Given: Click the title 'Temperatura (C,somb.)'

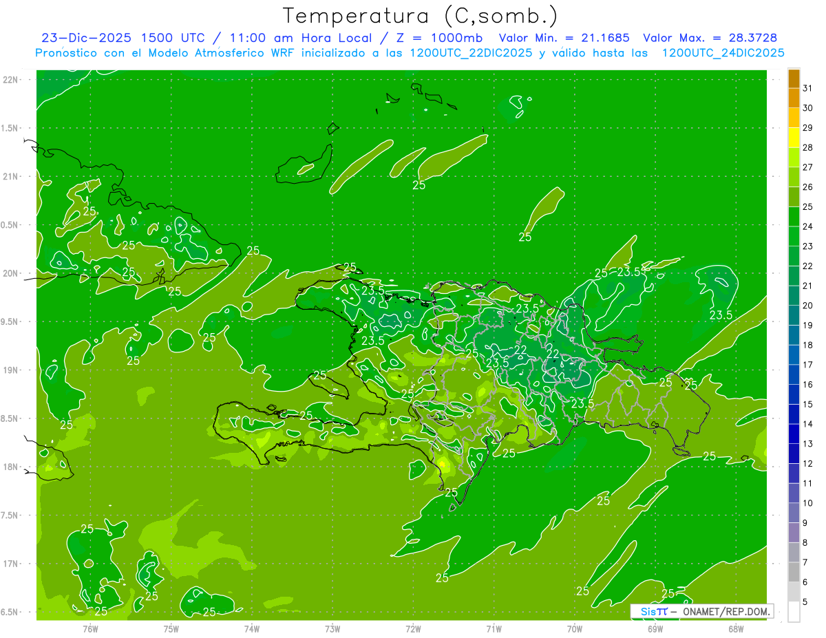Looking at the screenshot, I should pyautogui.click(x=420, y=16).
